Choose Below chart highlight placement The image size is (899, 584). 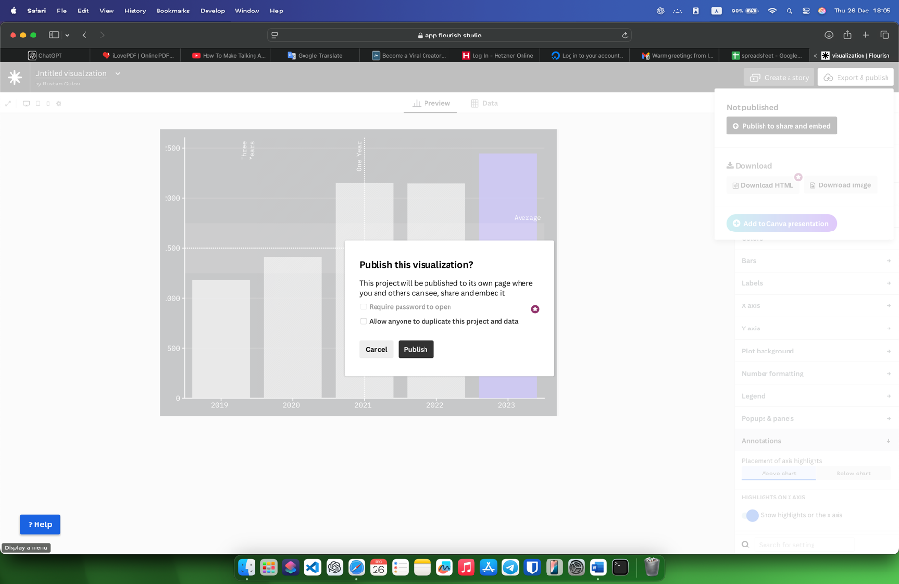853,474
